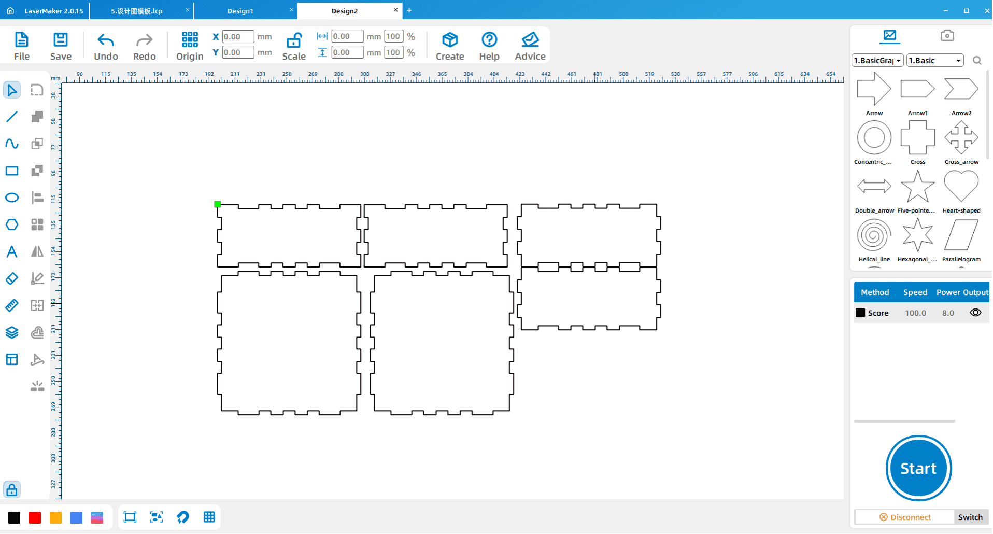Open the camera panel icon

click(947, 35)
